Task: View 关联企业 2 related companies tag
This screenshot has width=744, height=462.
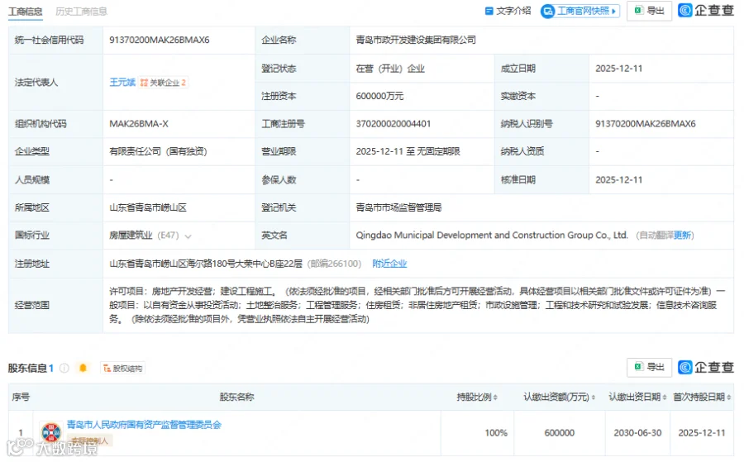Action: [163, 83]
